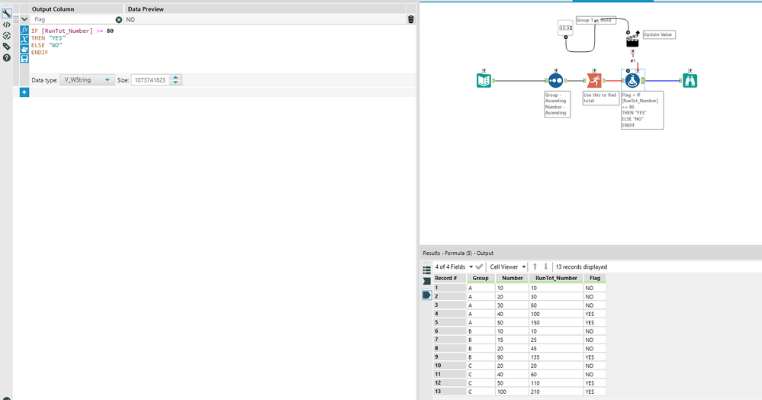Click RunTot_Number cell 135

click(556, 357)
